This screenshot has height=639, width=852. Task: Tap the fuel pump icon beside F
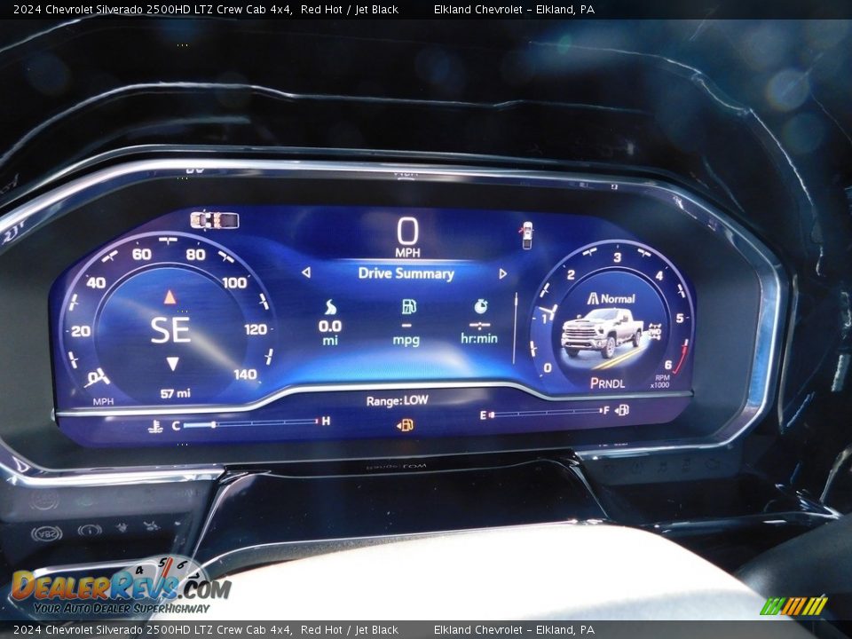click(622, 411)
